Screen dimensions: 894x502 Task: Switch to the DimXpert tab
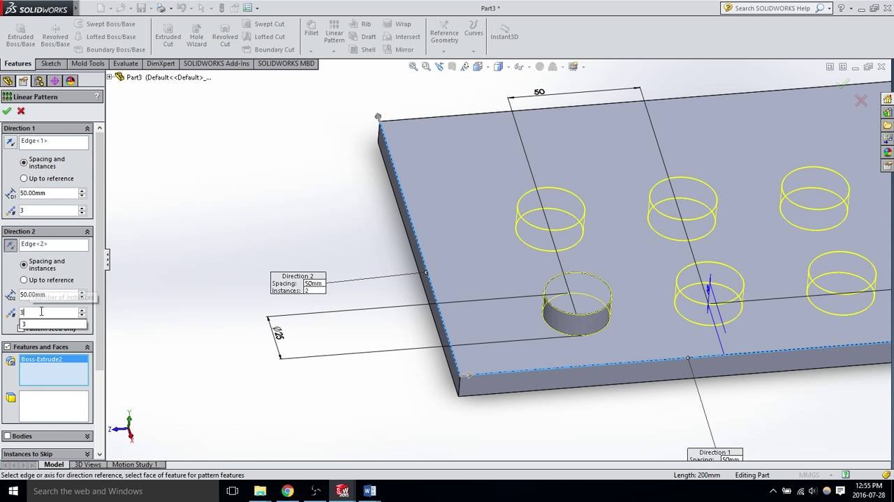click(161, 63)
